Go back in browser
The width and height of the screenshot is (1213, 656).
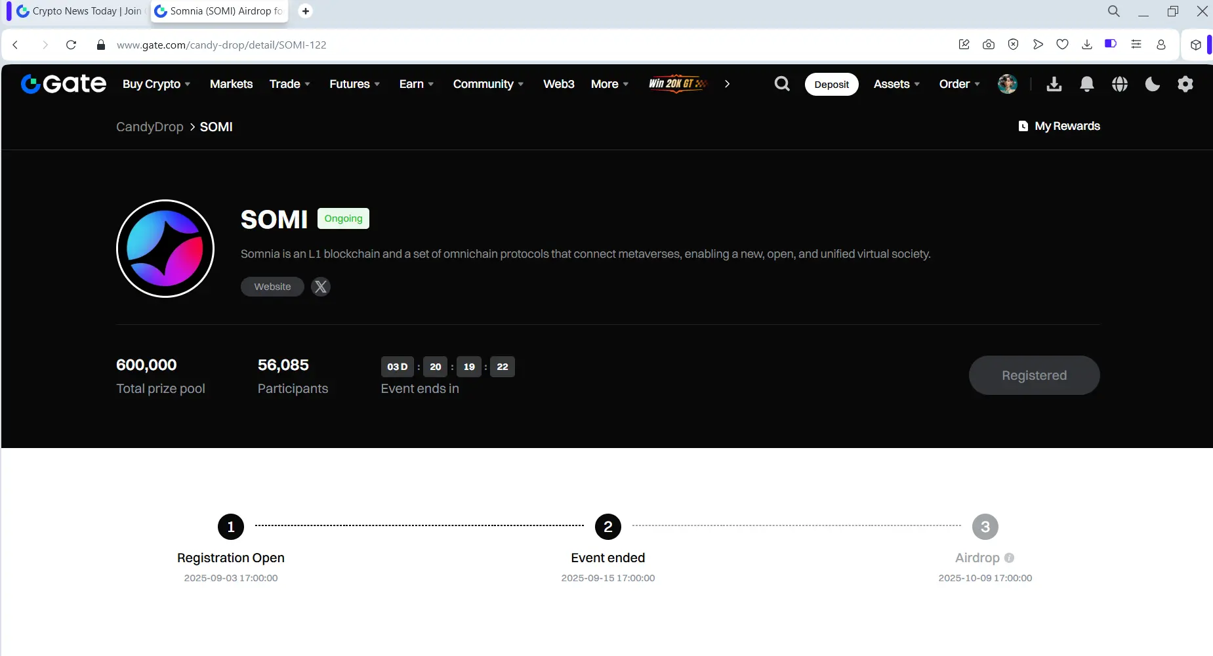pyautogui.click(x=16, y=45)
